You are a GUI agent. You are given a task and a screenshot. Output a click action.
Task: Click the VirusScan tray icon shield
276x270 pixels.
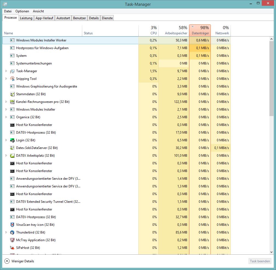coord(12,224)
